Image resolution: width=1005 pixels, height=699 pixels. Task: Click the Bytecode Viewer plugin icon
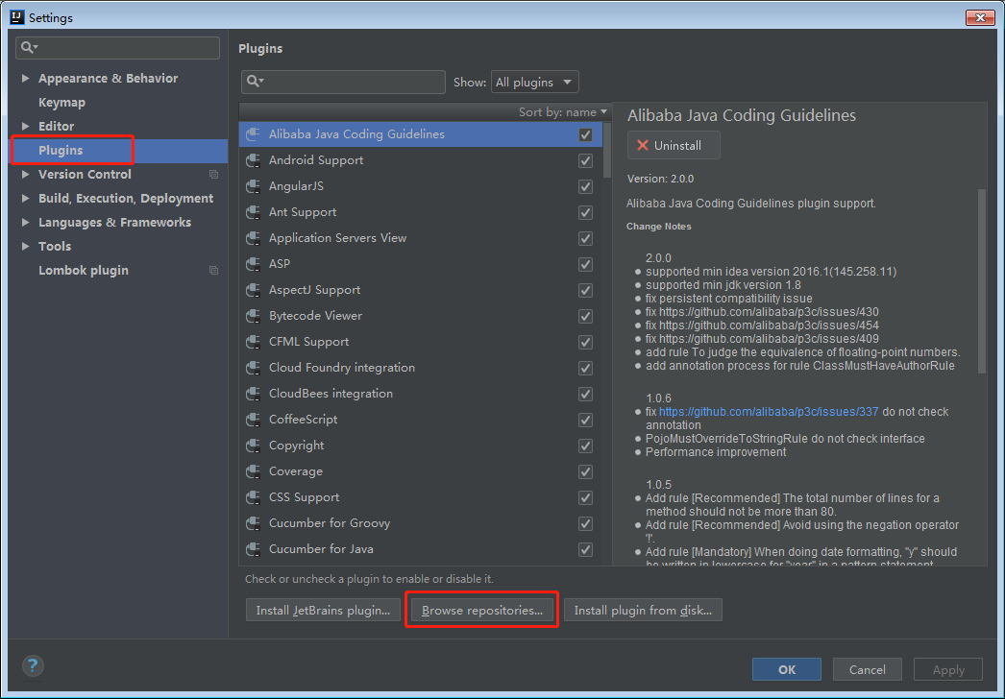point(254,316)
